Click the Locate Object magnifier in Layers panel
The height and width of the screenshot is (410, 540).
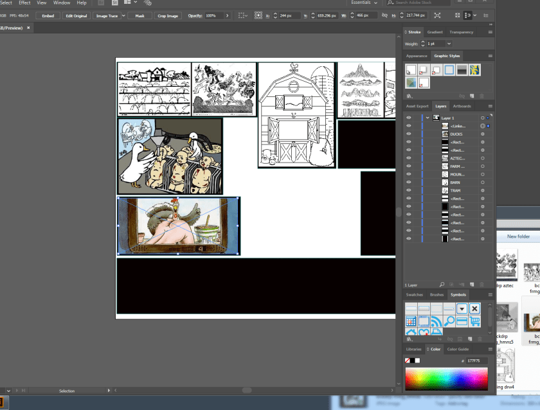442,285
